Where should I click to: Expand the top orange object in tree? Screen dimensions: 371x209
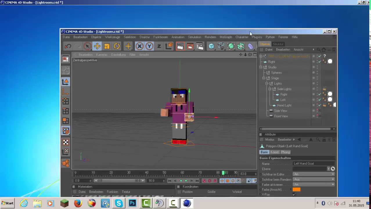pyautogui.click(x=261, y=56)
